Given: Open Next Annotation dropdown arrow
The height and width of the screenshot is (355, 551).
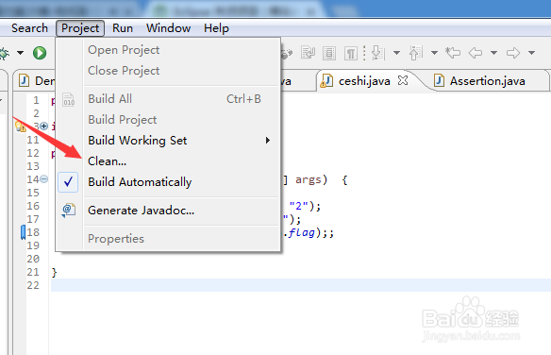Looking at the screenshot, I should (x=396, y=53).
